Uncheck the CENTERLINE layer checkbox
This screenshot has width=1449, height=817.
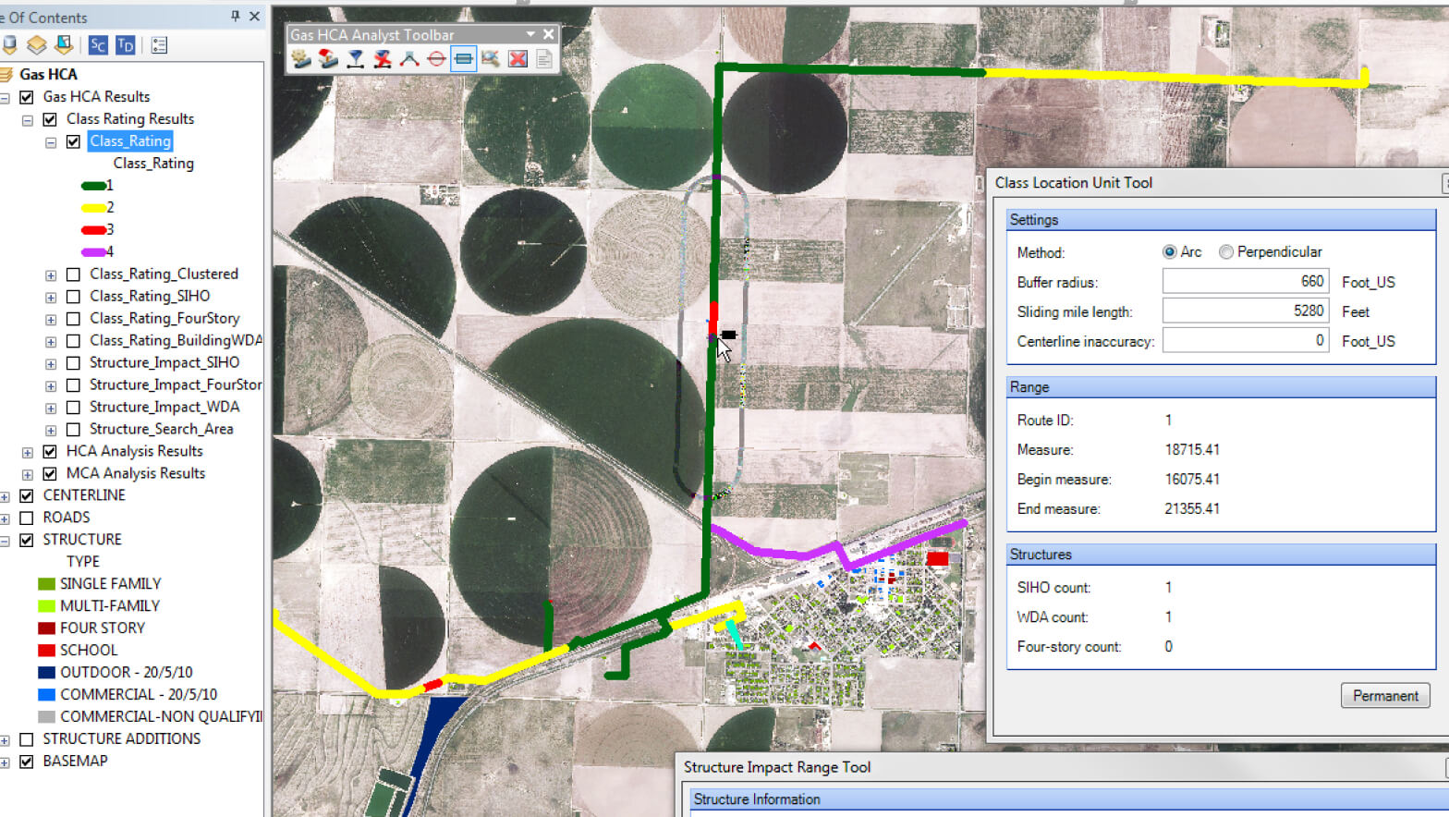point(27,495)
